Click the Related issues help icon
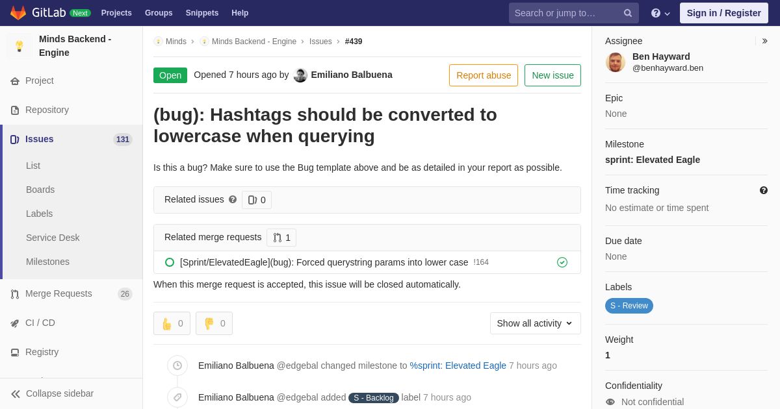 [233, 200]
